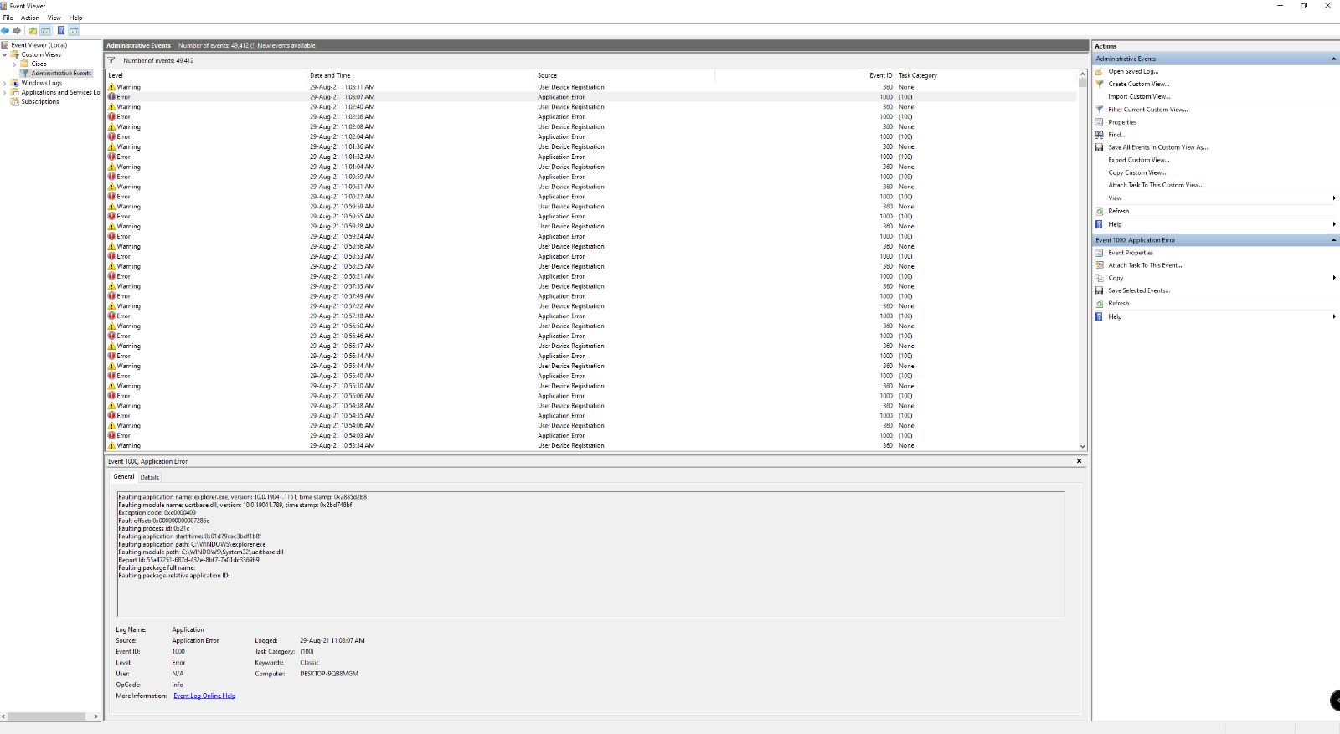Open the Event Log Online Help link

click(204, 696)
